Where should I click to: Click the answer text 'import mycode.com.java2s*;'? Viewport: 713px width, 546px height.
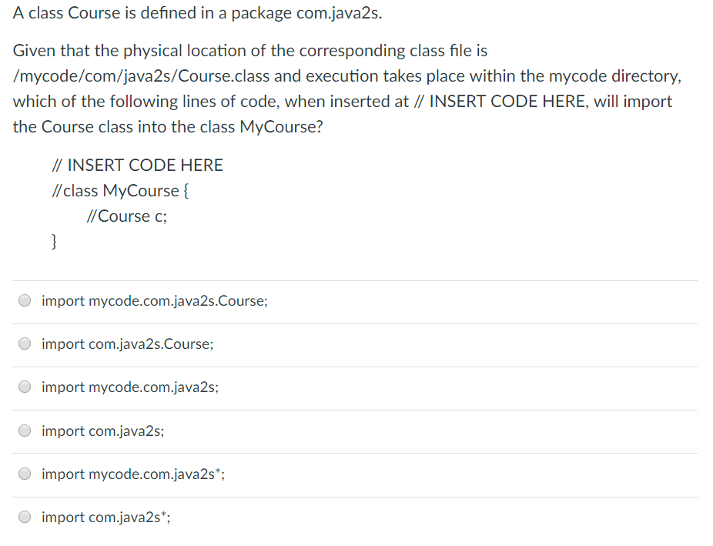point(131,474)
